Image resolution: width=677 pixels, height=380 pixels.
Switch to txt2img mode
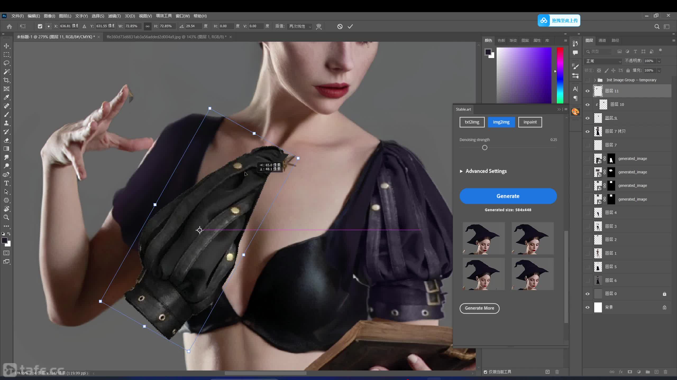coord(472,122)
